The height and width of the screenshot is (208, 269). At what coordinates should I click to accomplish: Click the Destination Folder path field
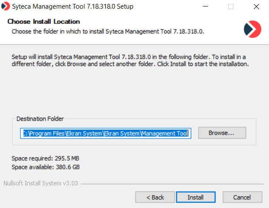(105, 133)
